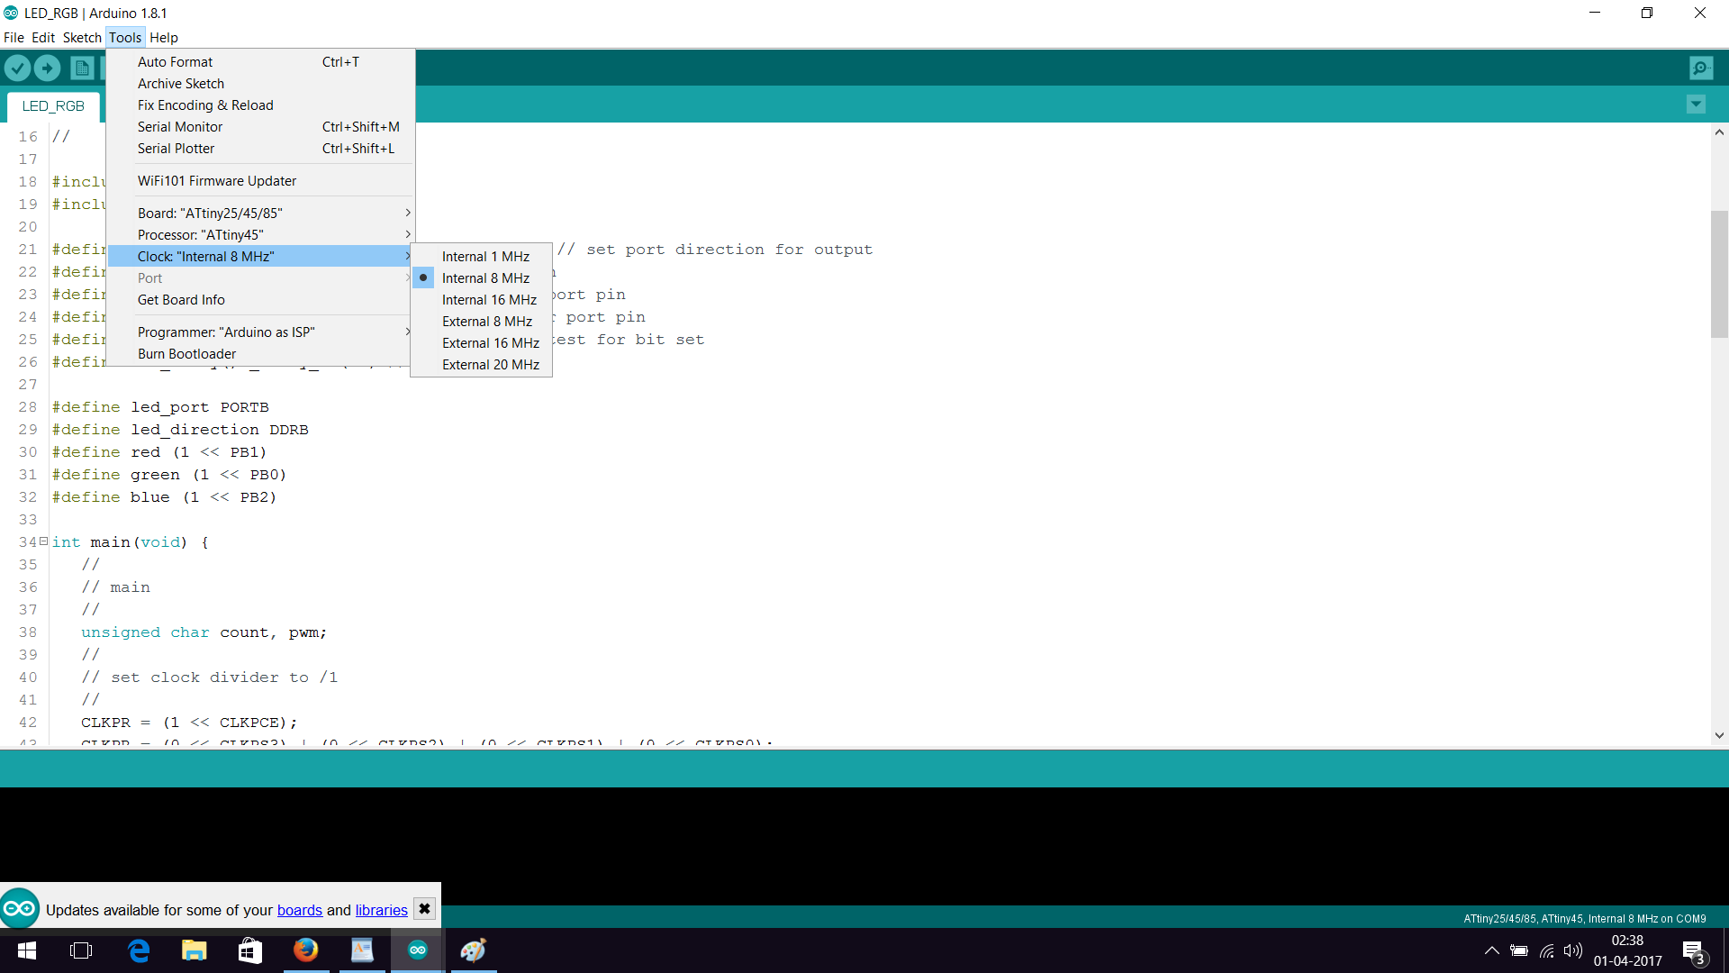Open Task View on taskbar
1729x973 pixels.
point(81,950)
